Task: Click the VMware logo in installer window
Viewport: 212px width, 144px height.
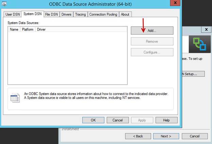Action: (x=200, y=44)
